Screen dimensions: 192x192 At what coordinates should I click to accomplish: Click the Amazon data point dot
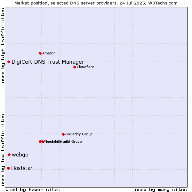[x=40, y=53]
